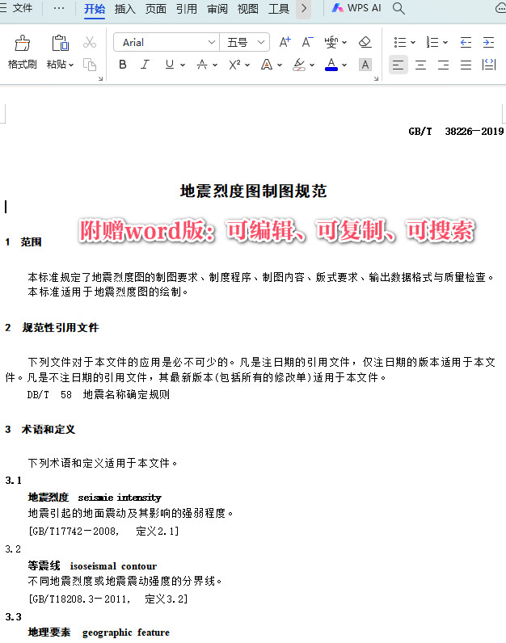
Task: Toggle italic formatting
Action: point(145,65)
